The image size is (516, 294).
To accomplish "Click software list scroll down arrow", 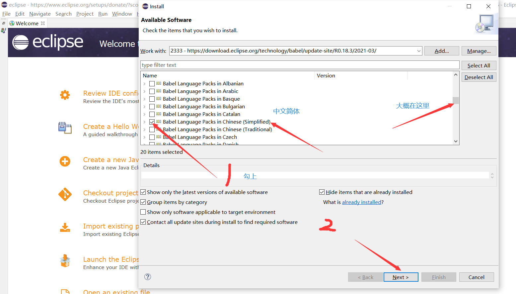I will point(456,141).
